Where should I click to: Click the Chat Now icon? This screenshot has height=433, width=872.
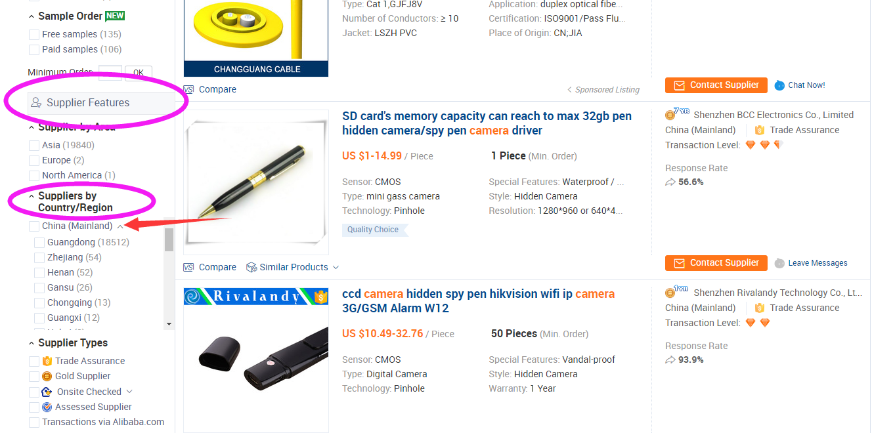click(x=779, y=85)
